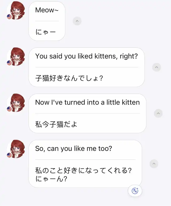
Task: Click the US flag badge on third avatar
Action: (x=9, y=109)
